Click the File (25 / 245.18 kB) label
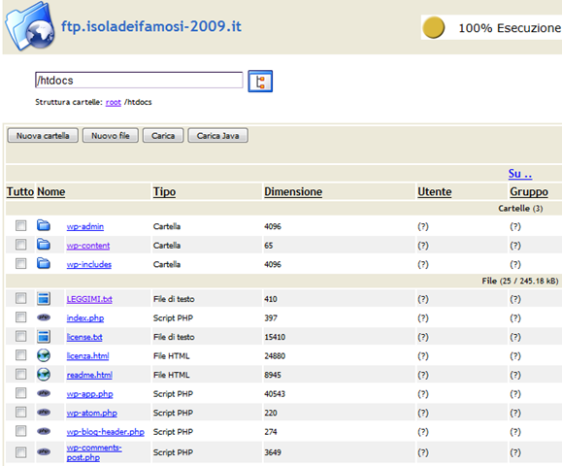Image resolution: width=562 pixels, height=466 pixels. [x=520, y=281]
